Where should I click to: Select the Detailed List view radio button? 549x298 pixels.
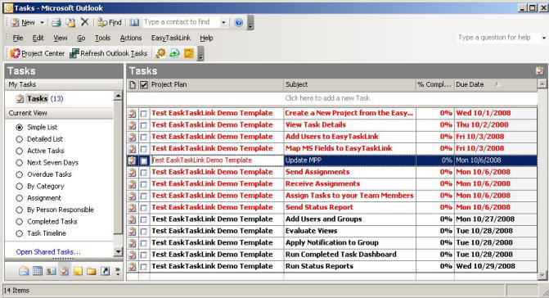click(x=20, y=139)
